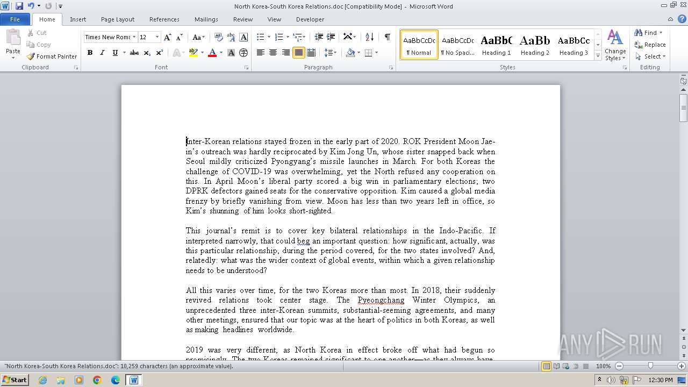
Task: Switch to the Insert tab
Action: click(78, 19)
